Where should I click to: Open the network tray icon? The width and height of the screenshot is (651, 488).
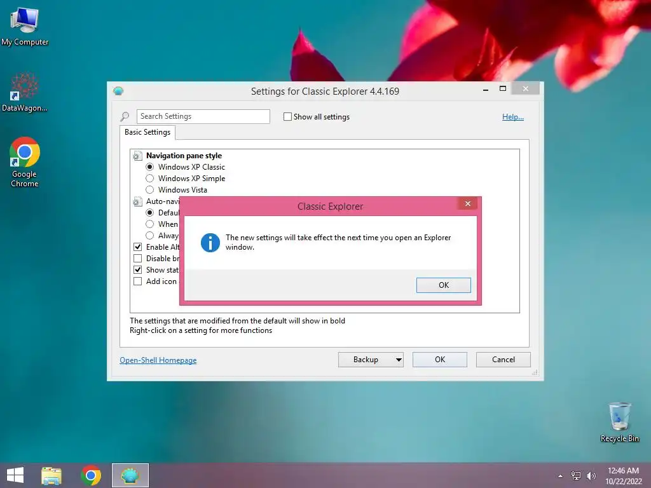[x=576, y=475]
